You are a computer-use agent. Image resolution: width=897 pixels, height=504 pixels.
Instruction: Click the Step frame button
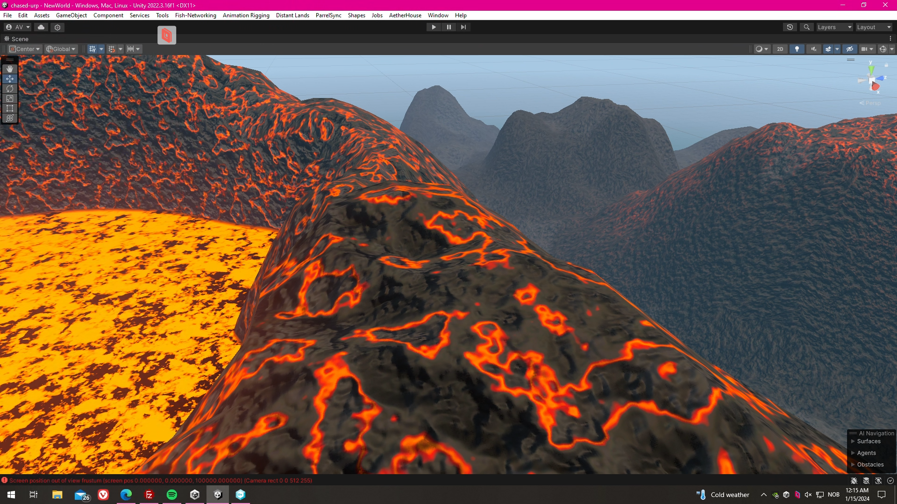463,27
